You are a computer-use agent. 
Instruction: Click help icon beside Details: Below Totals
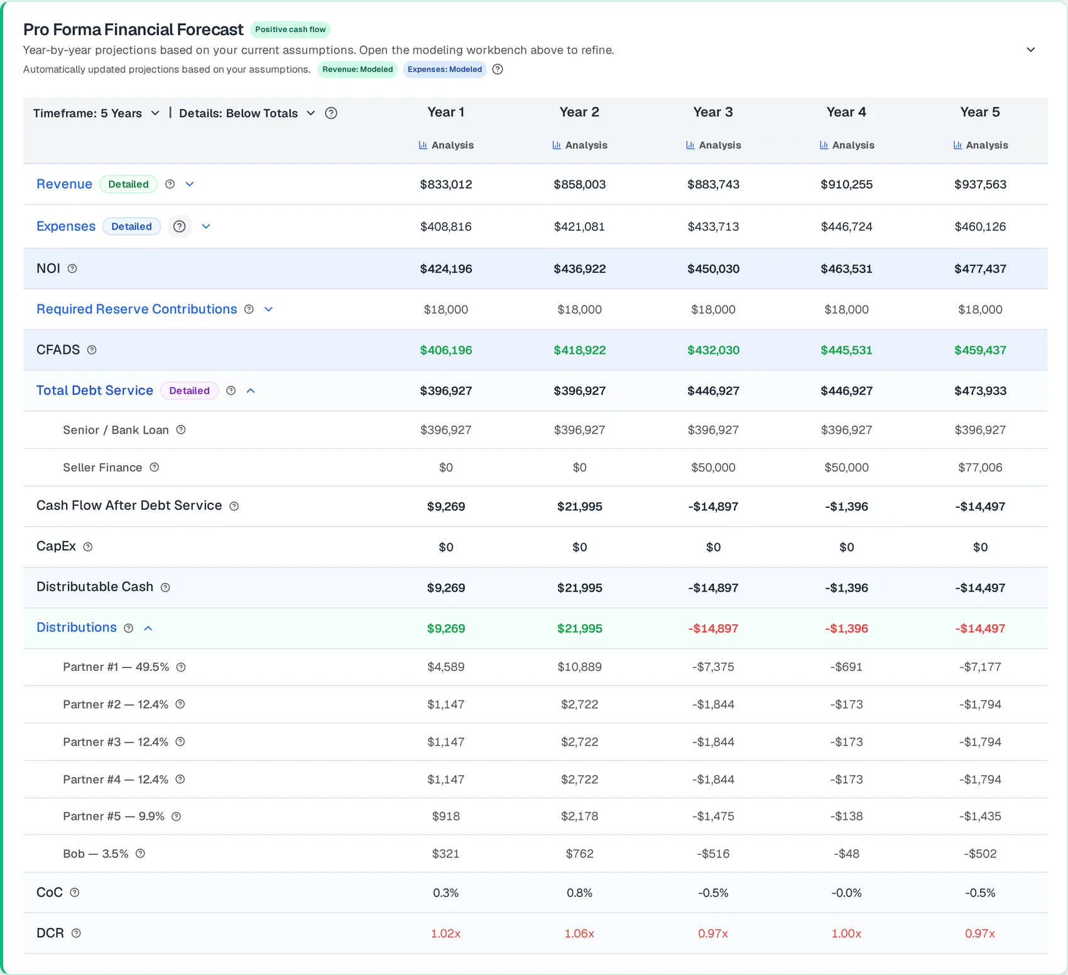click(331, 113)
